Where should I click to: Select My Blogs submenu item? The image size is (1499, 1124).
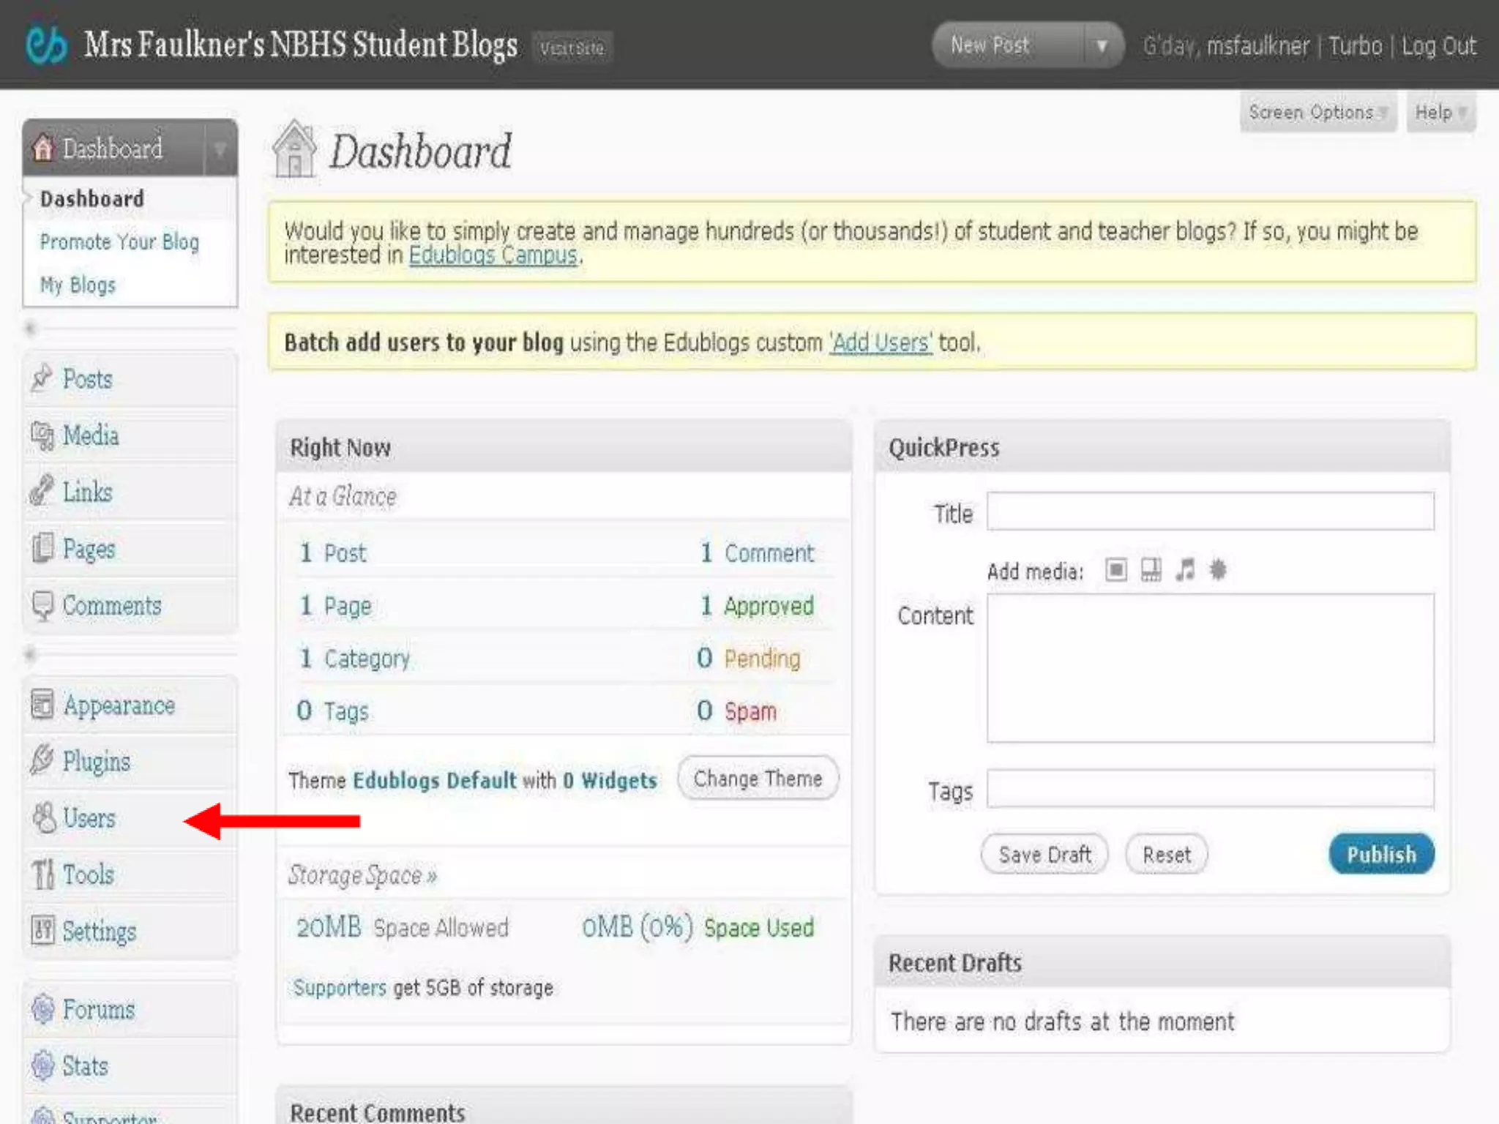coord(78,285)
